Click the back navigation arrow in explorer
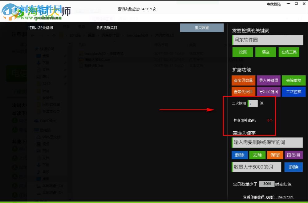 click(x=33, y=35)
